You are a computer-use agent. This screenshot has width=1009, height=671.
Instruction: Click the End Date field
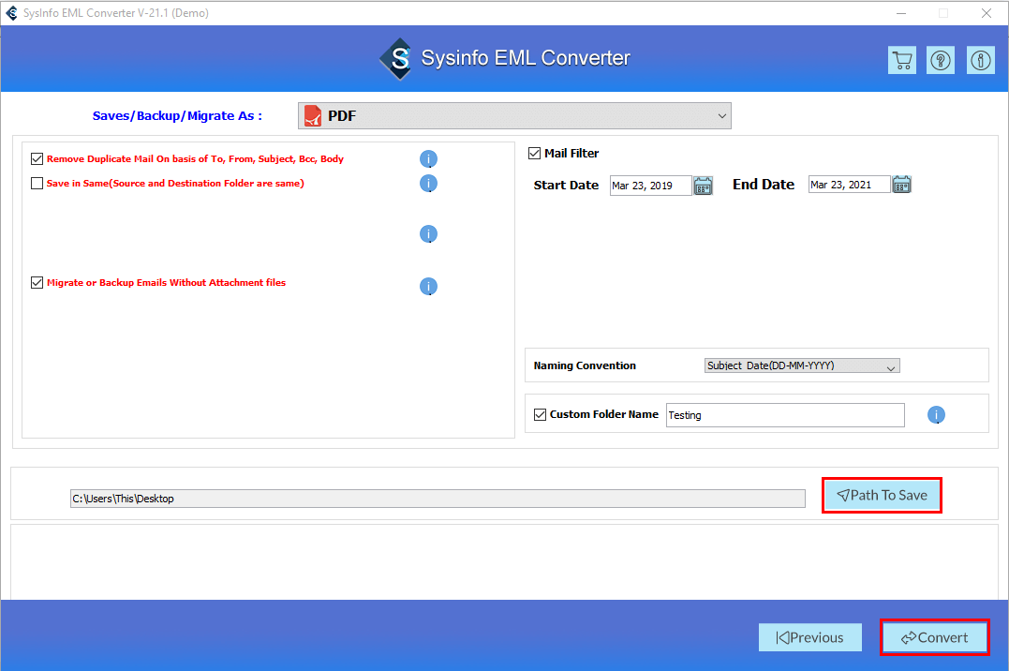tap(849, 185)
